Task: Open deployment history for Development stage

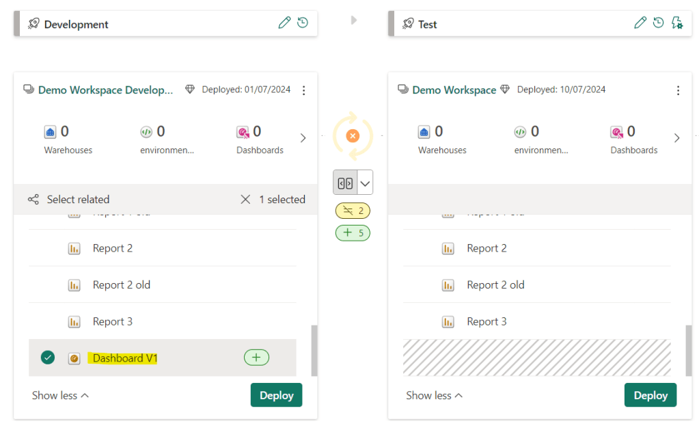Action: point(303,23)
